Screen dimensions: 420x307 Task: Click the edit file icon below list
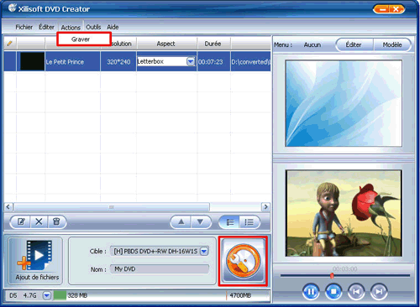pos(21,222)
